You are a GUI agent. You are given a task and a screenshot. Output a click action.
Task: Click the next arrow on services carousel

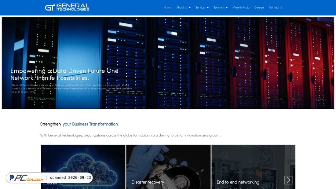[288, 180]
